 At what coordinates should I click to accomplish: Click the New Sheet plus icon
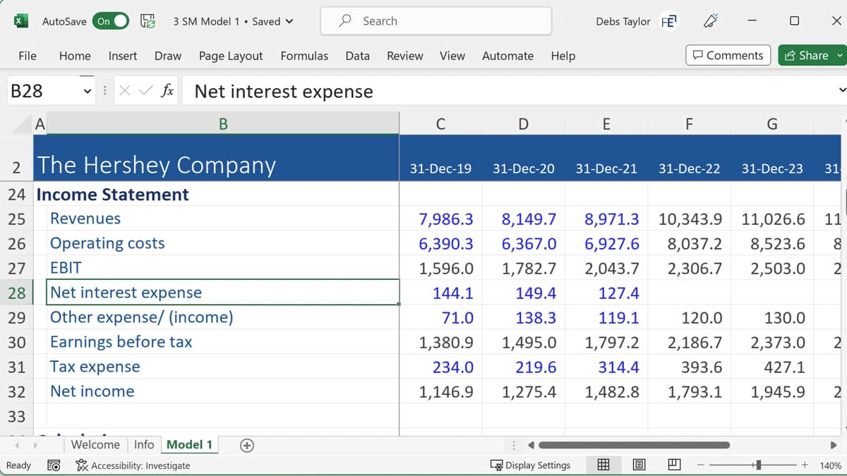247,445
